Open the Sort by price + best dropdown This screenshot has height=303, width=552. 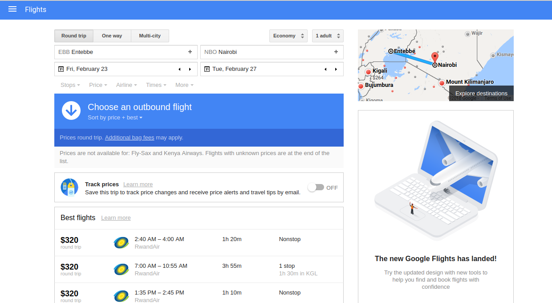pos(115,118)
